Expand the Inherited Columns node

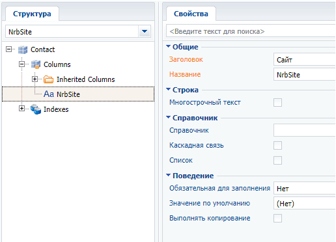pyautogui.click(x=35, y=79)
